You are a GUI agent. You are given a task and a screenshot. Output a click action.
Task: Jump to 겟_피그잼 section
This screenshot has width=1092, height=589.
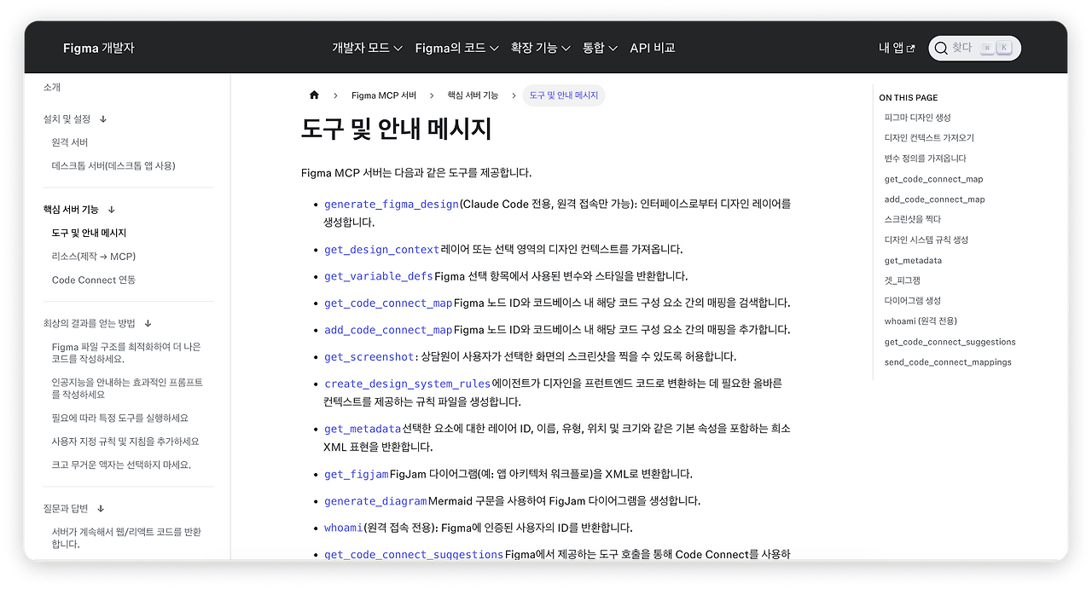coord(903,280)
